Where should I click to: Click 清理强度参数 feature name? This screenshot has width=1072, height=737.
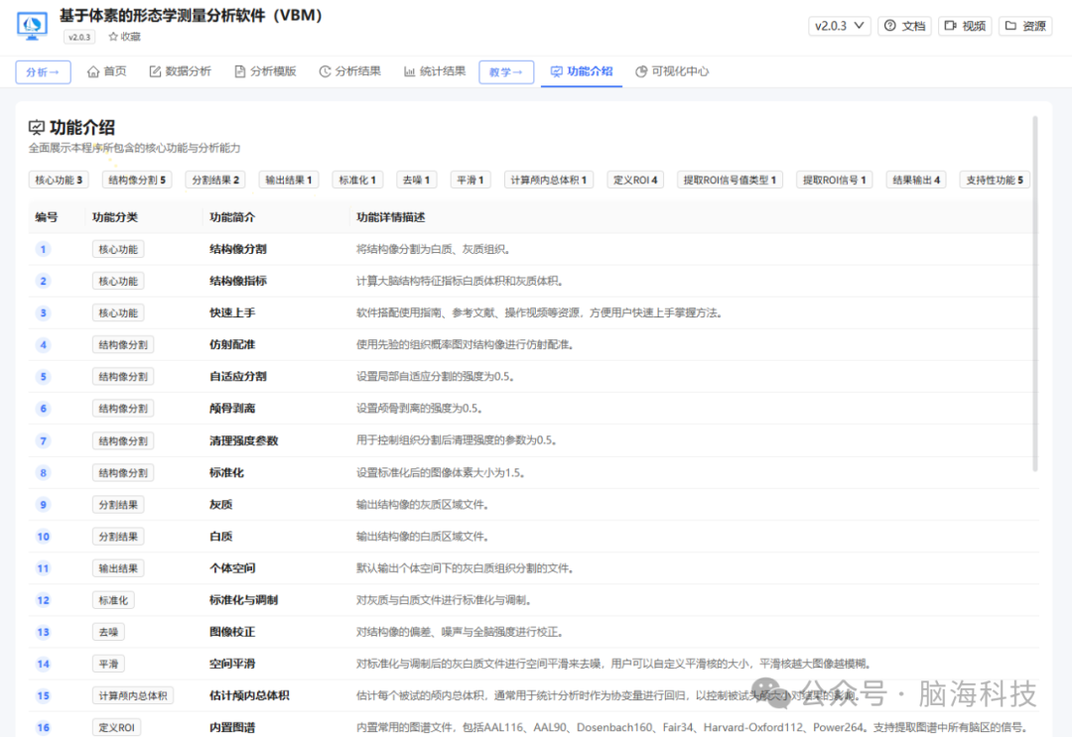(x=243, y=440)
